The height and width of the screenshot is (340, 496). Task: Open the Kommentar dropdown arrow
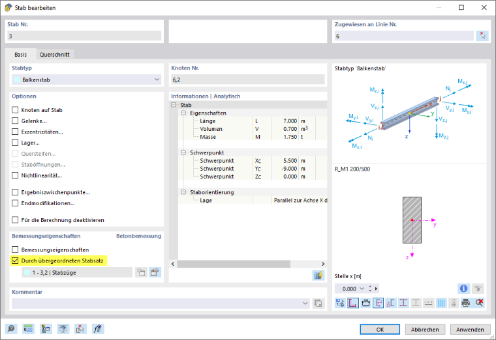coord(305,304)
